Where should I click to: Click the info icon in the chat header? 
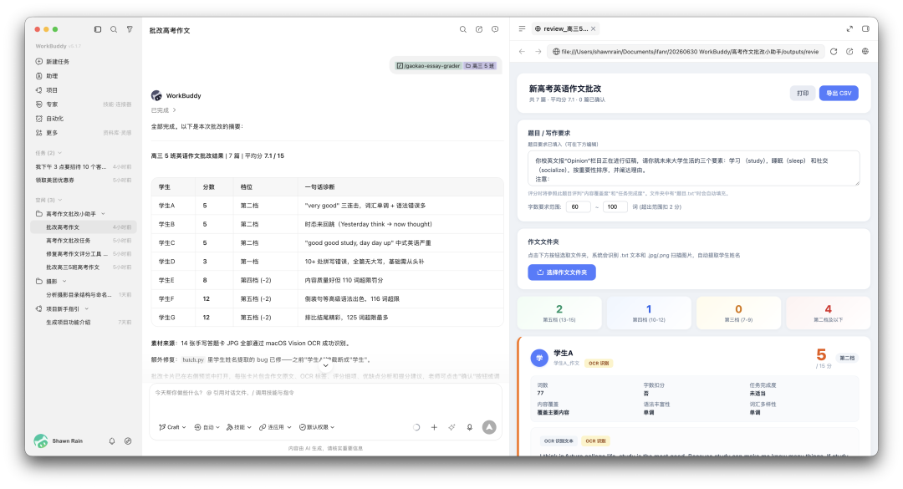point(495,29)
